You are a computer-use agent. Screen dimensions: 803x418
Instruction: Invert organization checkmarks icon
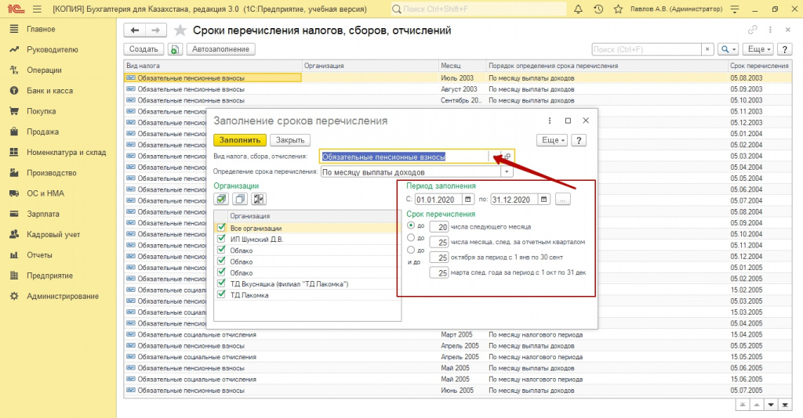point(258,199)
